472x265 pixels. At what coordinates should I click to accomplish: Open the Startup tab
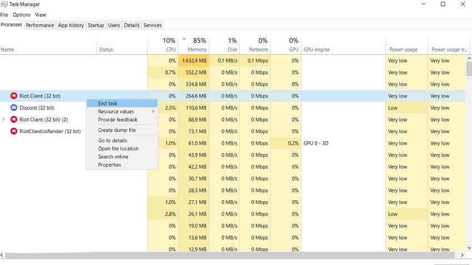coord(96,26)
